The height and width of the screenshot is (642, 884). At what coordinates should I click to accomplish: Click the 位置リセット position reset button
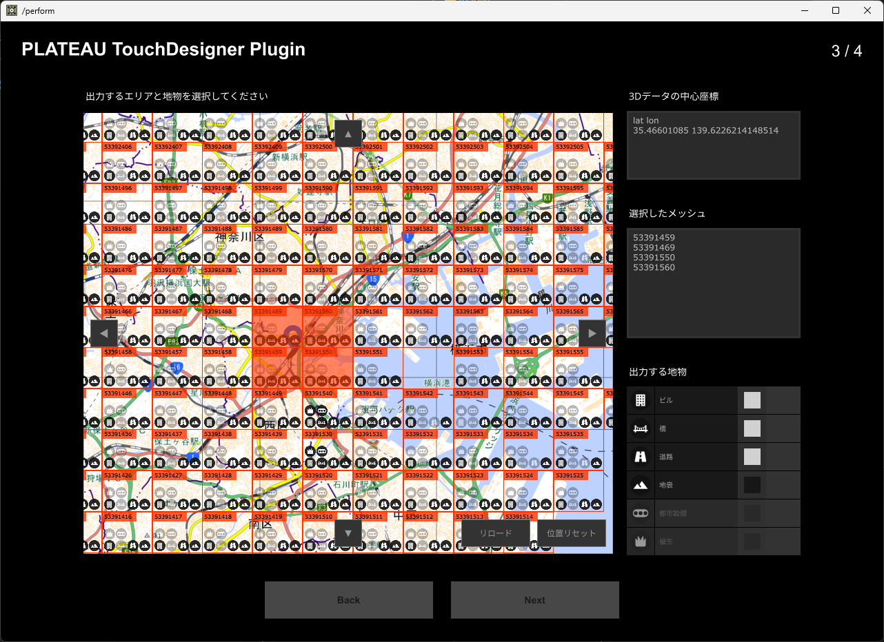(571, 532)
